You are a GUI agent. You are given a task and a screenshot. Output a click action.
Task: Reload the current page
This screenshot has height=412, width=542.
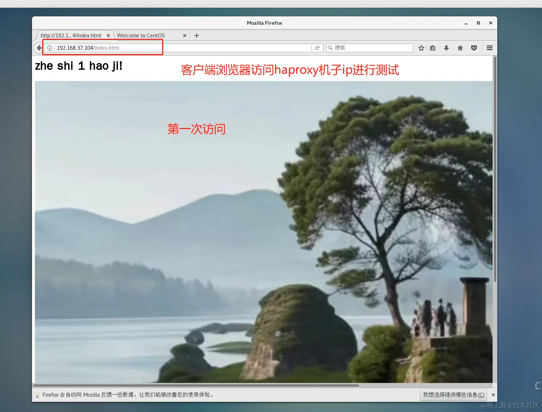(x=317, y=48)
